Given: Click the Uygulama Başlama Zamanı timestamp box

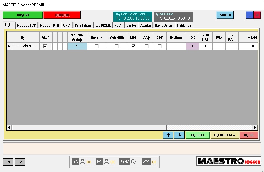Looking at the screenshot, I should point(133,16).
